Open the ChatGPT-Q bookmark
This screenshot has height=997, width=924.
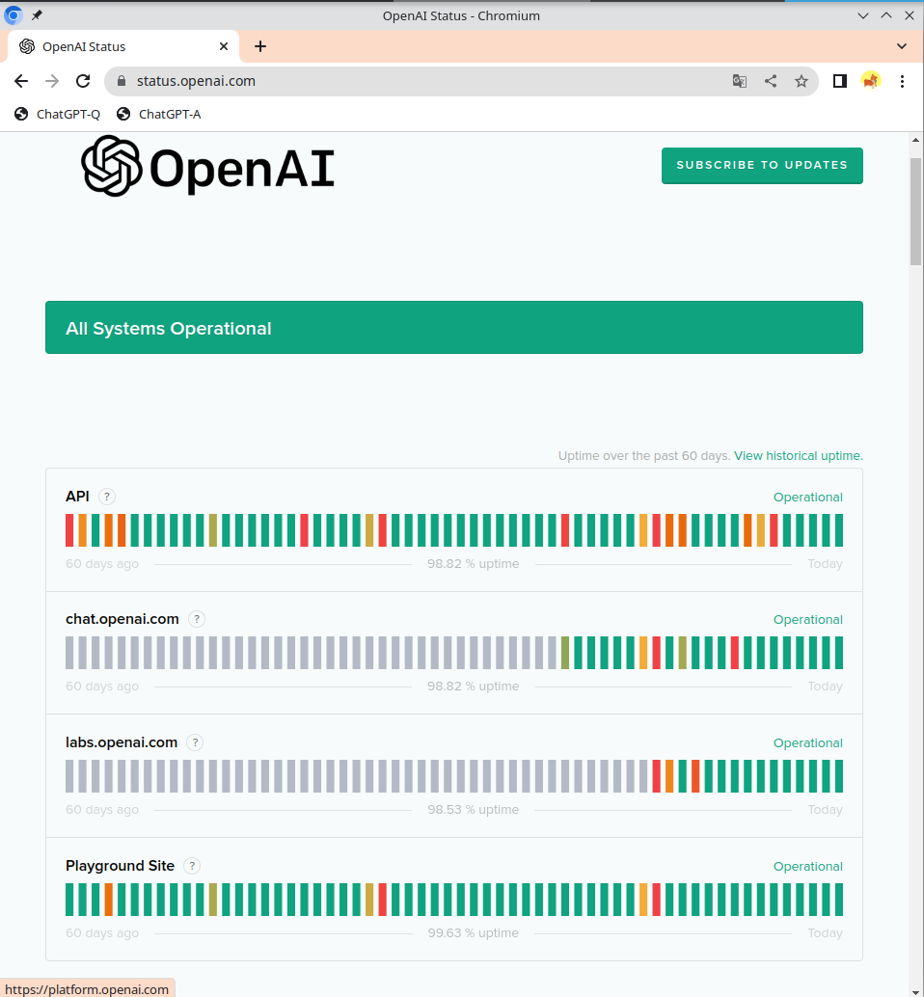pyautogui.click(x=58, y=114)
